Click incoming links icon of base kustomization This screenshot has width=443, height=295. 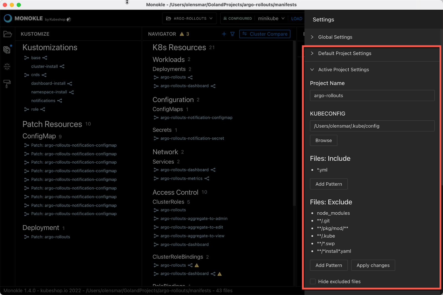(27, 58)
